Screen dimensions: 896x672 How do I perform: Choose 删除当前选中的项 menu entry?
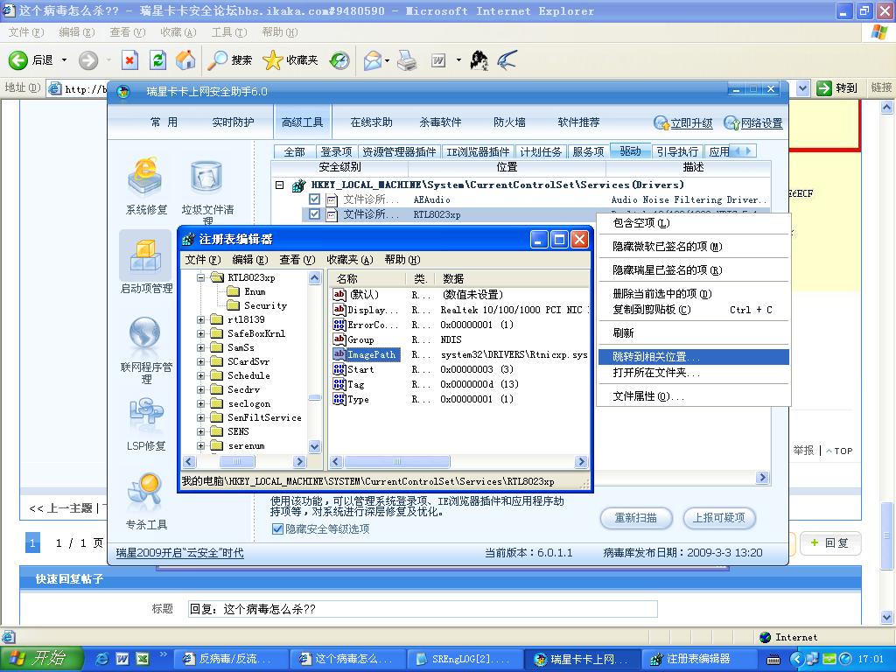point(694,294)
